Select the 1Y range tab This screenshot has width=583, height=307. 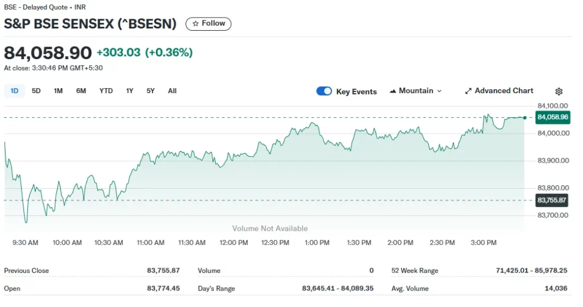[129, 91]
